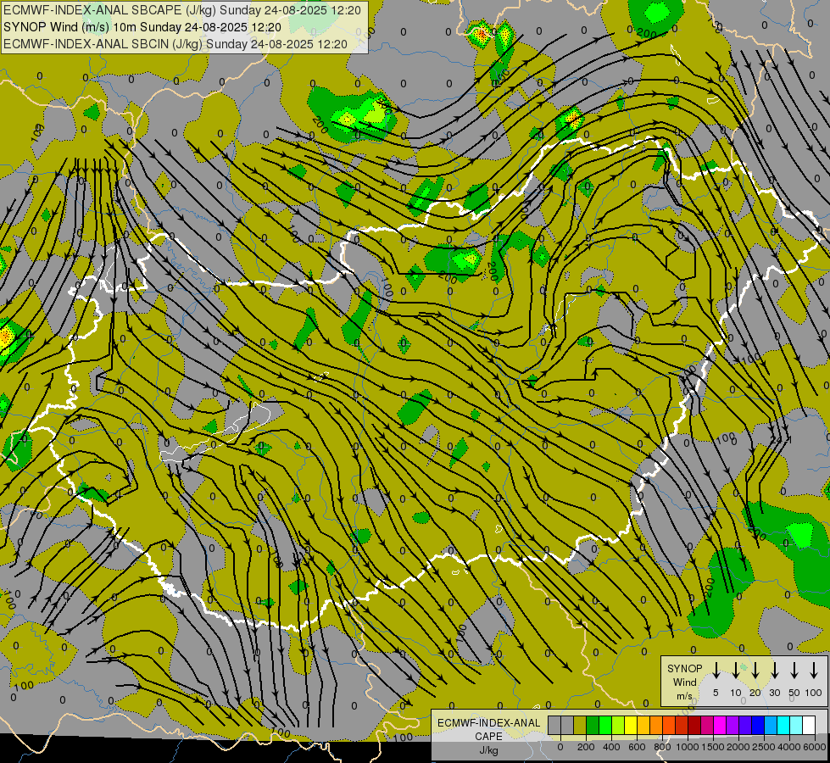Click the 30 m/s wind arrow symbol
830x763 pixels.
coord(774,670)
